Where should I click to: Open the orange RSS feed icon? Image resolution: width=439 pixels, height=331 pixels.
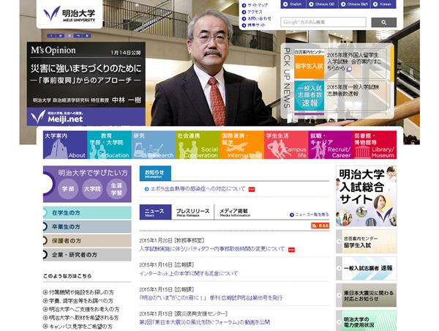click(320, 226)
